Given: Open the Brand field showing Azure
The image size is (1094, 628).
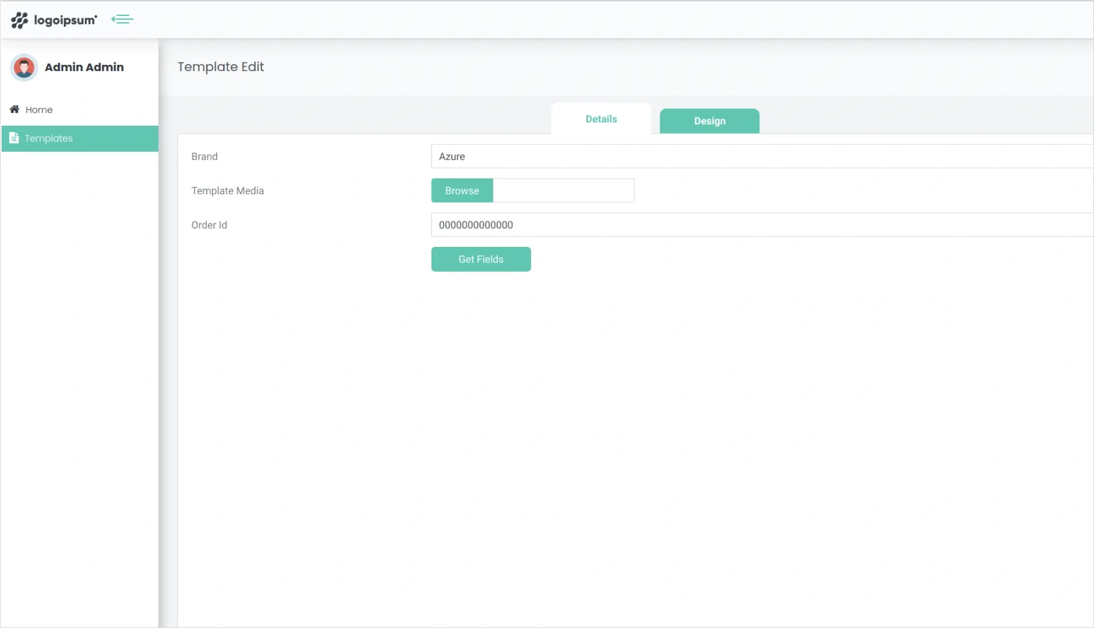Looking at the screenshot, I should 626,156.
